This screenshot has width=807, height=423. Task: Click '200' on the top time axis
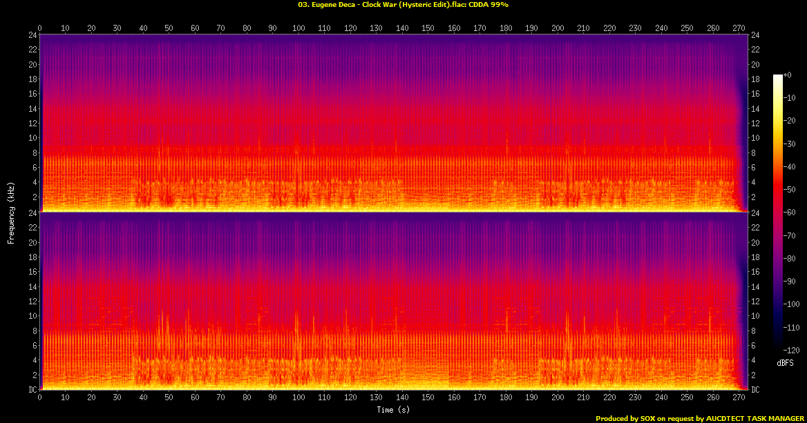[x=558, y=28]
